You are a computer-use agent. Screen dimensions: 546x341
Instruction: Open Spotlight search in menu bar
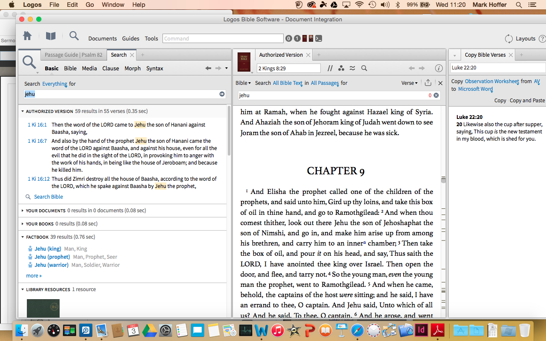519,5
